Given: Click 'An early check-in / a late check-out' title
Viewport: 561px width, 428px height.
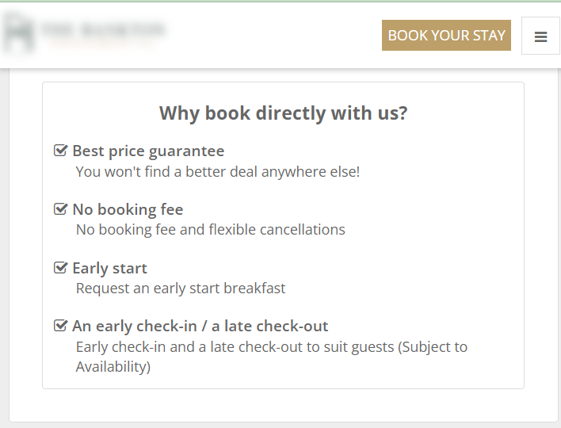Looking at the screenshot, I should point(200,326).
